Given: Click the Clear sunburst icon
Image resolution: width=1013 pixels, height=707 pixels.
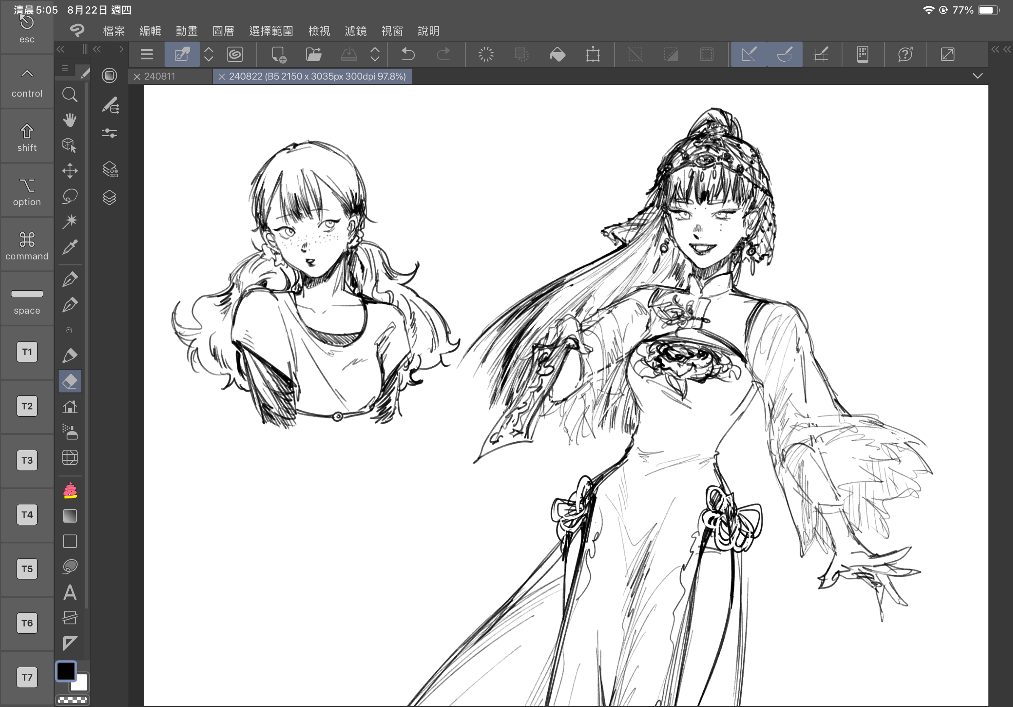Looking at the screenshot, I should (486, 54).
